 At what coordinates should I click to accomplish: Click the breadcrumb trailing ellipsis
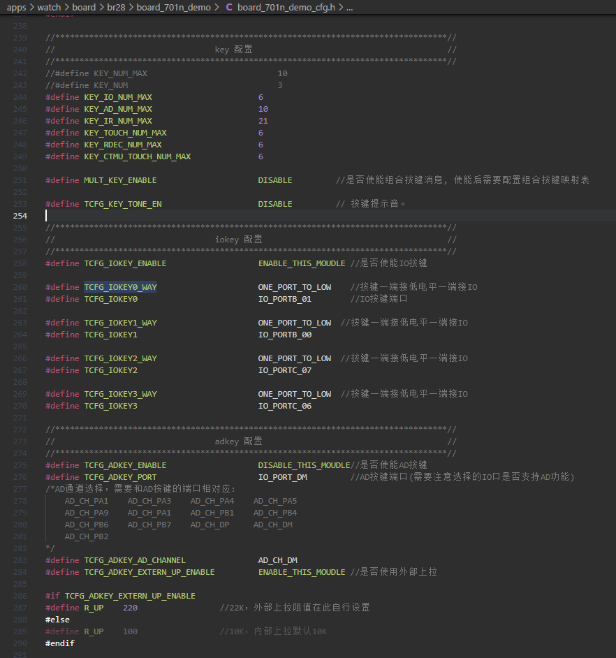pos(349,8)
